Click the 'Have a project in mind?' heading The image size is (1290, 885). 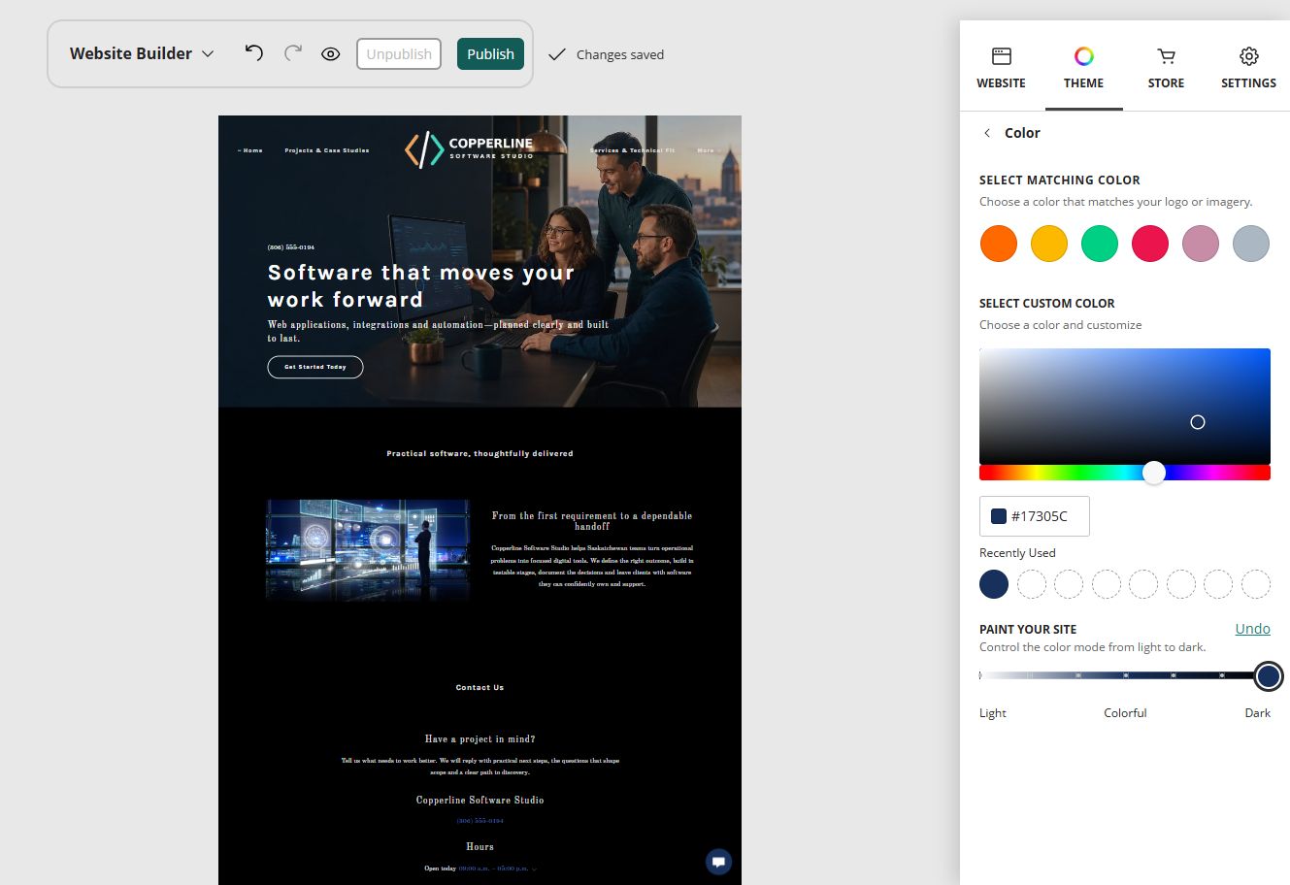[x=480, y=739]
